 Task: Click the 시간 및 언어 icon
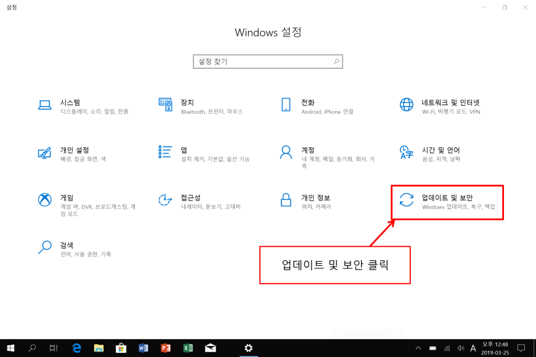[x=407, y=153]
